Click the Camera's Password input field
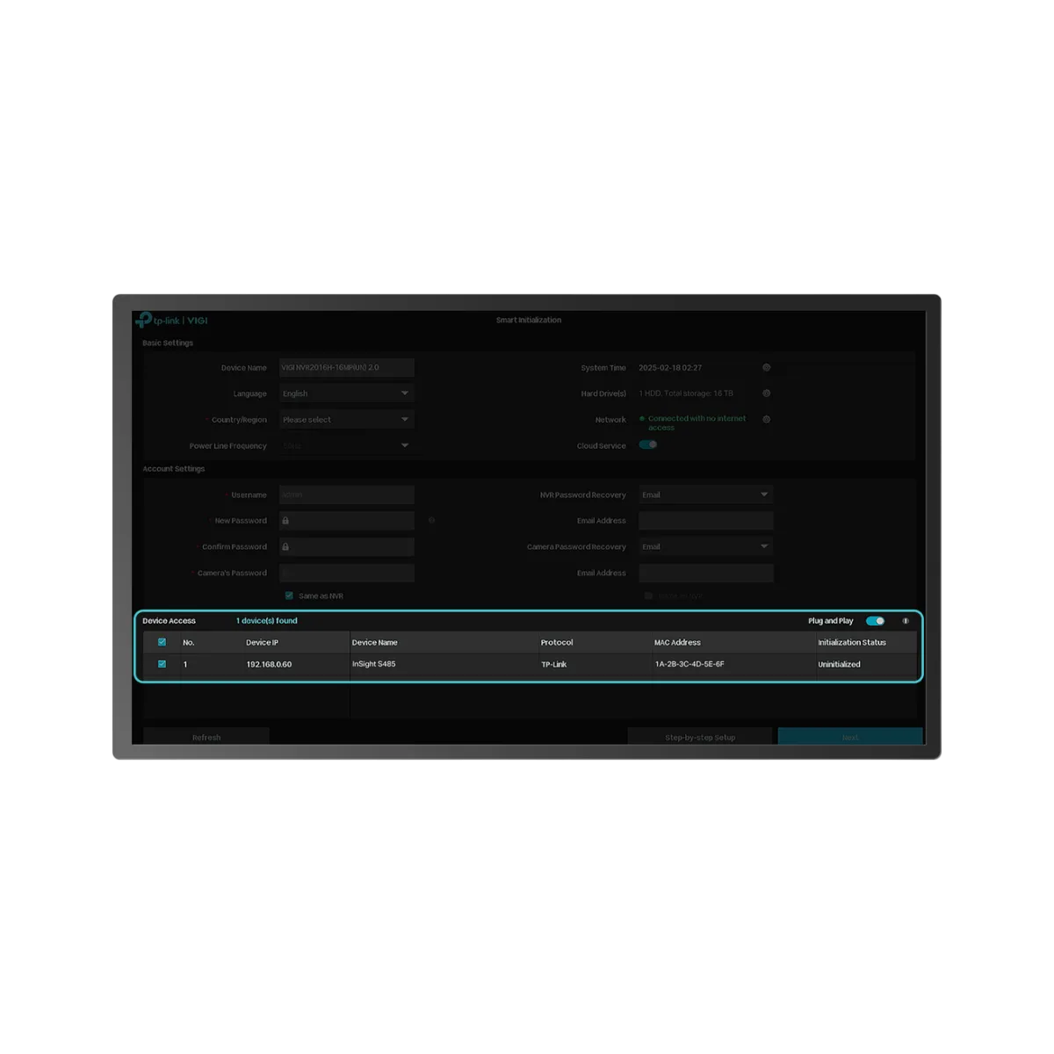 pyautogui.click(x=347, y=573)
